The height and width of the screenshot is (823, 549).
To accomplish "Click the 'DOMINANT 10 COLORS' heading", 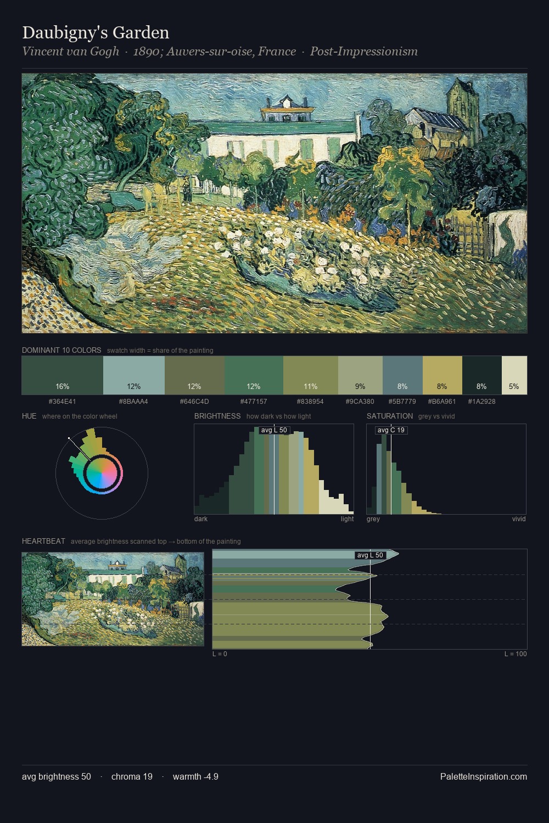I will pos(61,350).
